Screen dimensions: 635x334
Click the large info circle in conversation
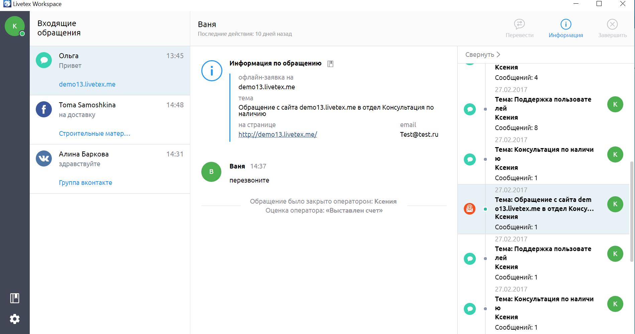pyautogui.click(x=212, y=71)
